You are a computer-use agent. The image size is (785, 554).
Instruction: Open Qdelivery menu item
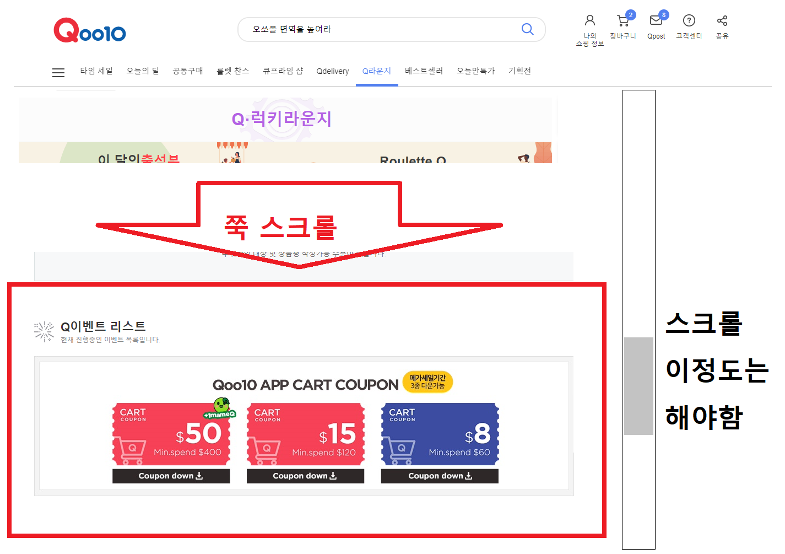click(333, 71)
